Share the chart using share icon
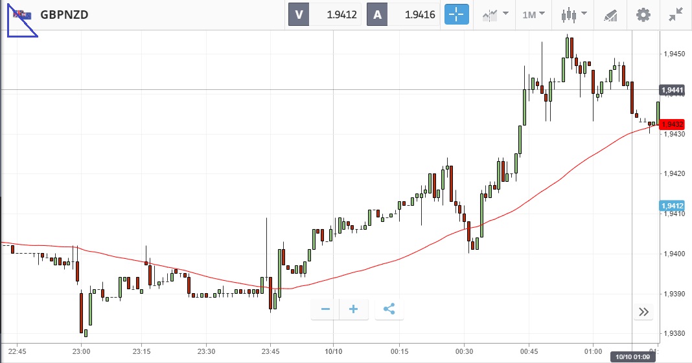The image size is (692, 363). tap(389, 309)
